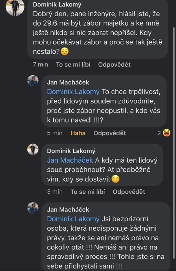
Task: Click the blue "Jan Macháček" mention in Dominik's reply
Action: (70, 160)
